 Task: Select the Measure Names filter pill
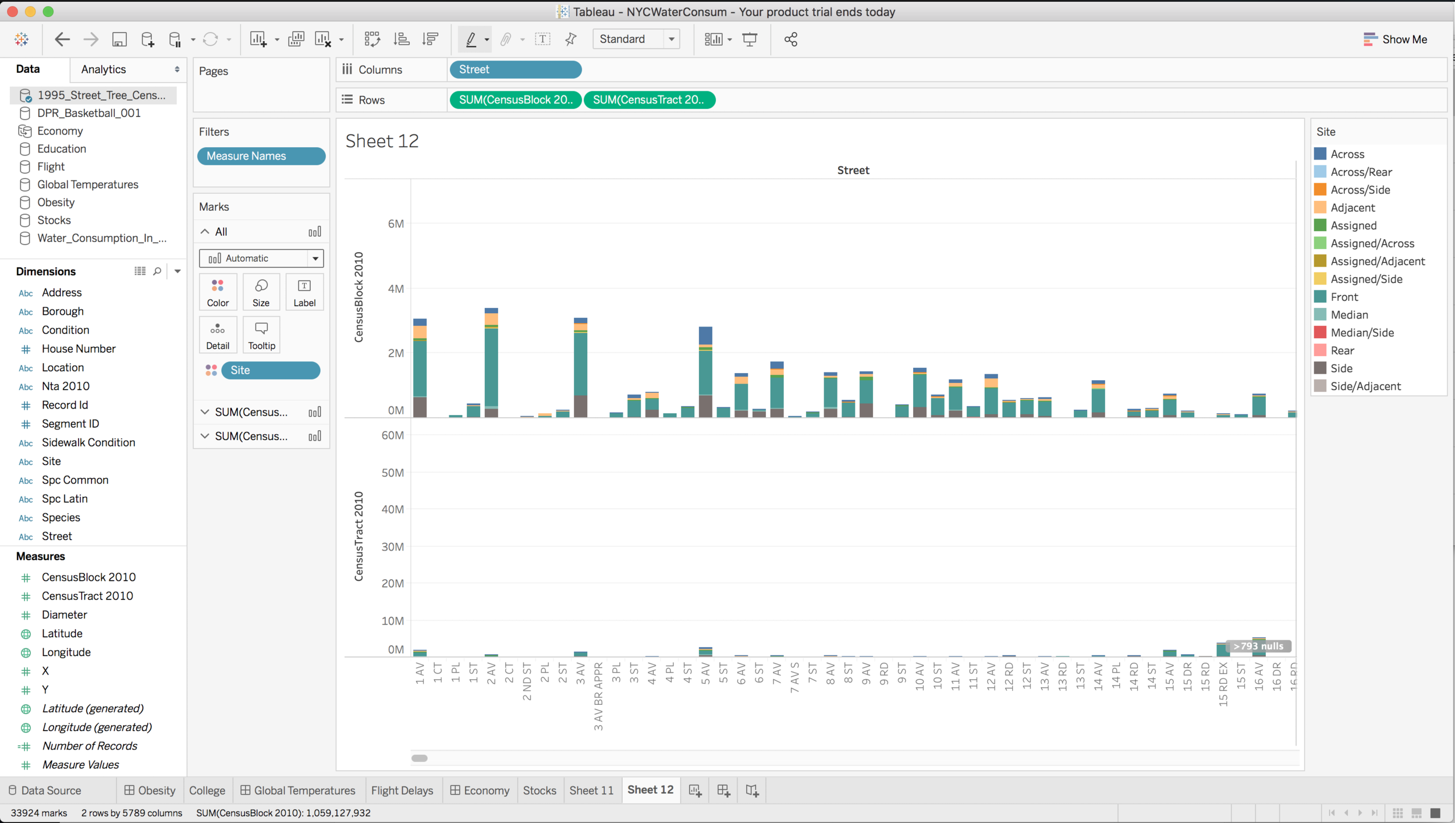pyautogui.click(x=261, y=156)
